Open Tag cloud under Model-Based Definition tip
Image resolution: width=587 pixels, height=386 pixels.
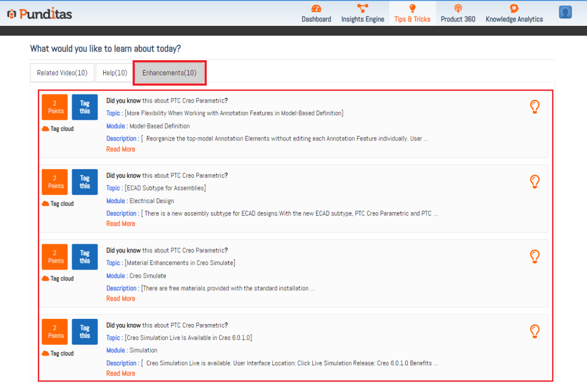(58, 129)
